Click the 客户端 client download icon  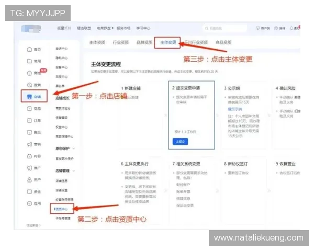click(x=257, y=28)
